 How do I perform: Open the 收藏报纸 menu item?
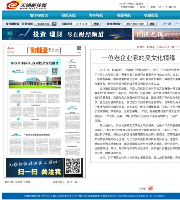point(151,15)
